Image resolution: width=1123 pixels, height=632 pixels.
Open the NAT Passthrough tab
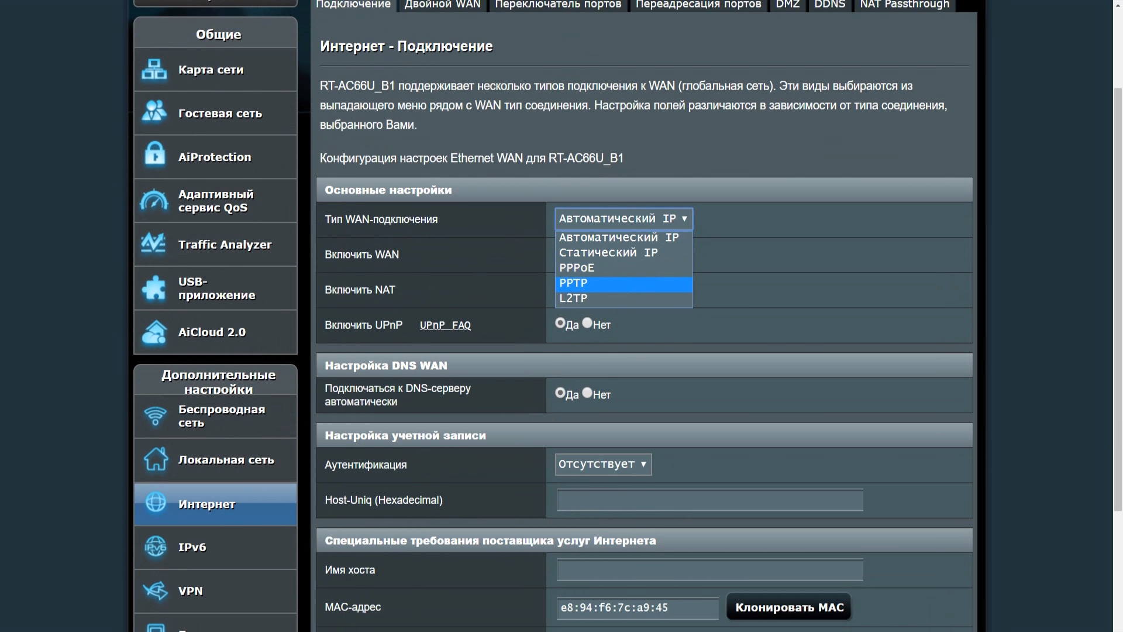904,5
